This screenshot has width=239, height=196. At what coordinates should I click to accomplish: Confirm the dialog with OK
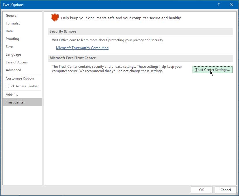201,190
